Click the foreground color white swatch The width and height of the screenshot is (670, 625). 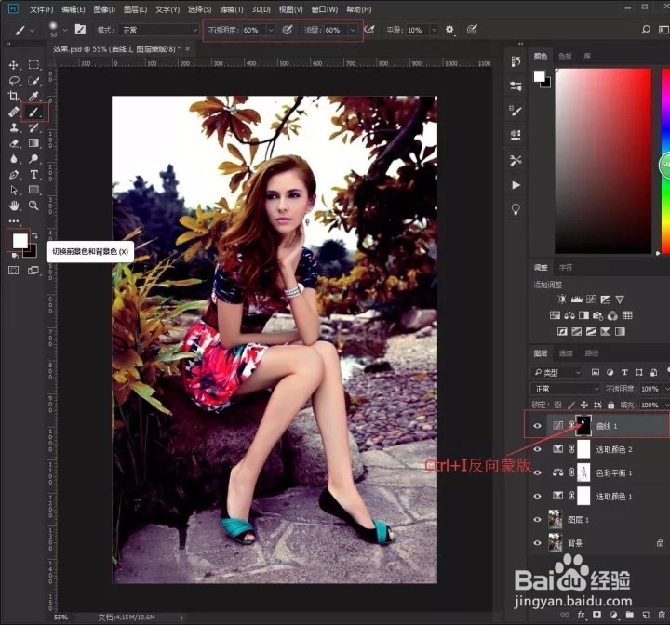[20, 241]
